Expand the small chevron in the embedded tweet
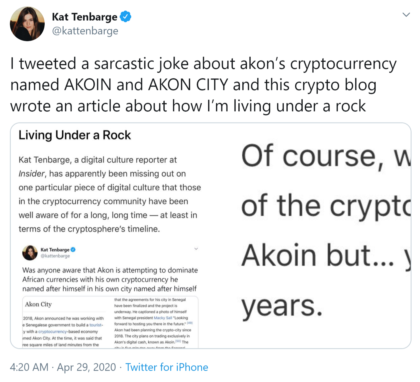The height and width of the screenshot is (382, 420). click(x=196, y=249)
